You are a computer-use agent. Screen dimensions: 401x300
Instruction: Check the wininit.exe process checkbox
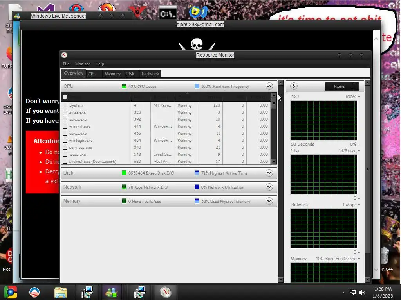[x=65, y=126]
